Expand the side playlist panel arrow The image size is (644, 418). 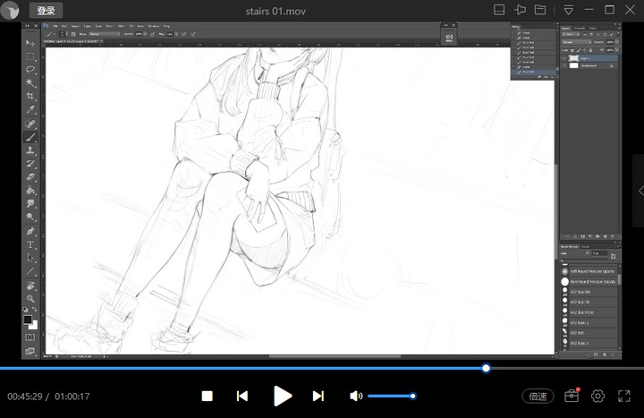click(640, 191)
